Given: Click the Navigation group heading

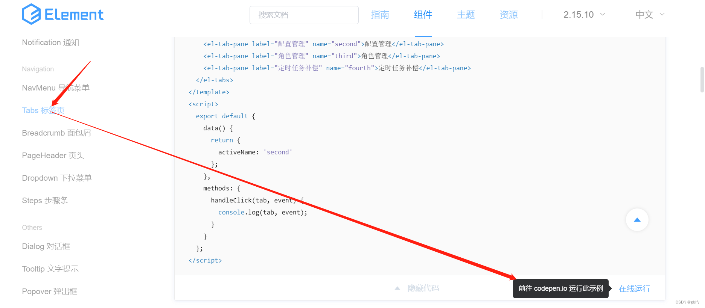Looking at the screenshot, I should [x=38, y=69].
